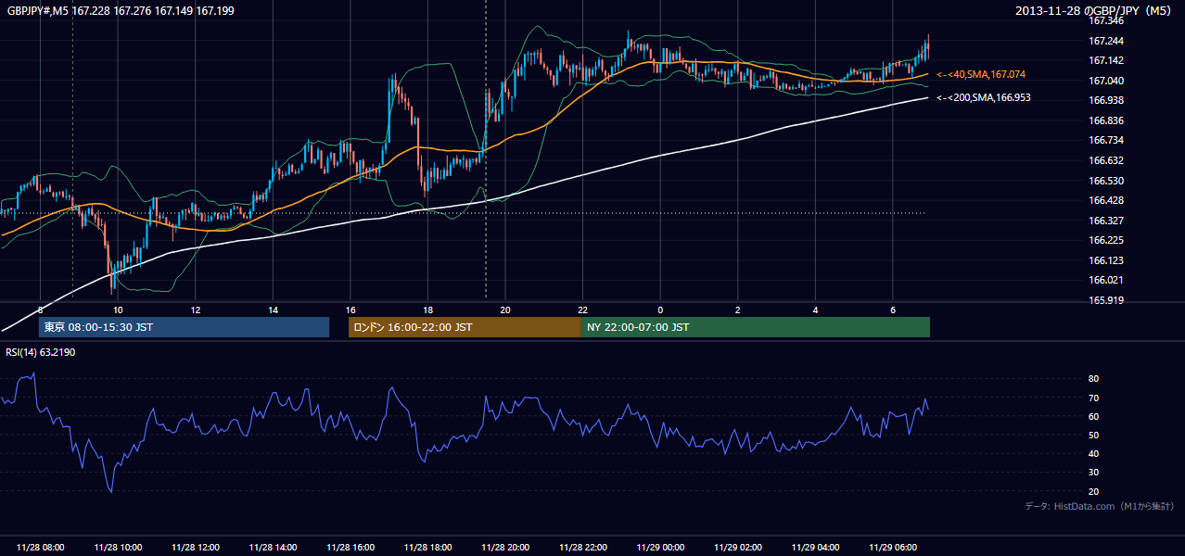Click price axis value 166.734
Viewport: 1185px width, 556px height.
point(1106,140)
